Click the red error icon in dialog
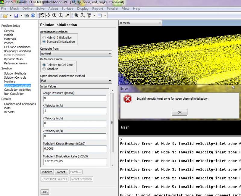This screenshot has height=196, width=241. [127, 99]
